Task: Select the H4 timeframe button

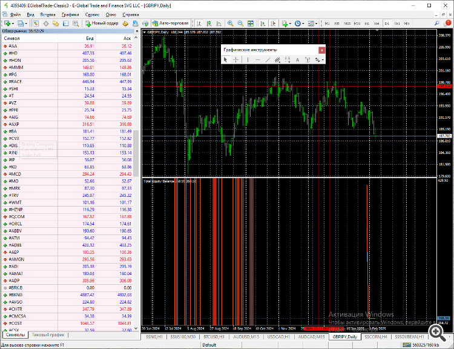Action: [x=377, y=24]
